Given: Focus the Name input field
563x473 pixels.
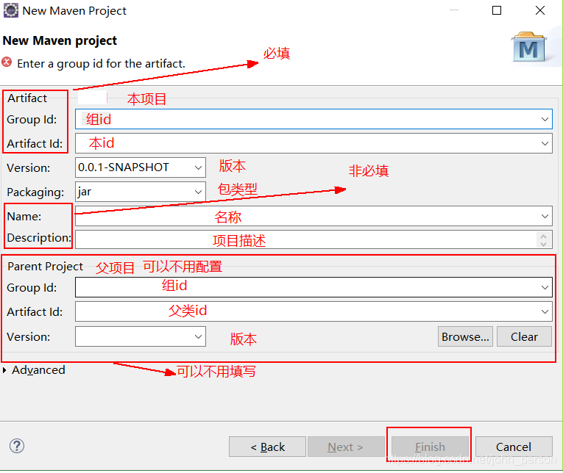Looking at the screenshot, I should (x=314, y=216).
